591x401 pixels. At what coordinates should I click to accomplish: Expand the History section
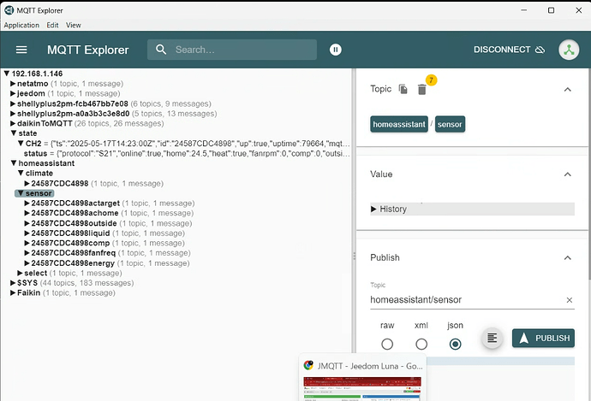tap(472, 209)
